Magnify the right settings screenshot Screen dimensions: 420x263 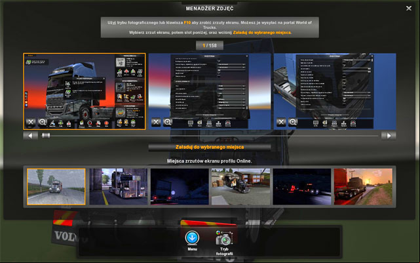tap(293, 122)
